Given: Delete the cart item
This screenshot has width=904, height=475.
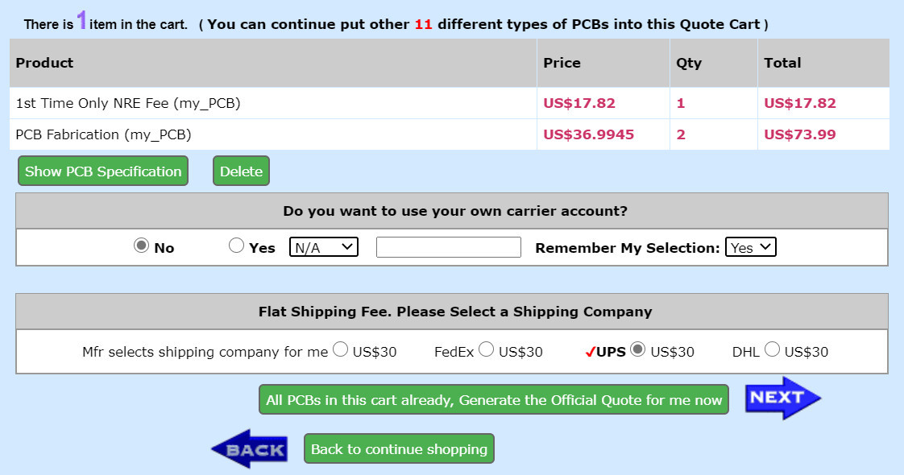Looking at the screenshot, I should coord(241,171).
